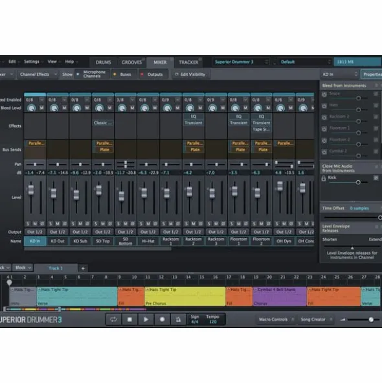Arm the Record button

[x=162, y=319]
